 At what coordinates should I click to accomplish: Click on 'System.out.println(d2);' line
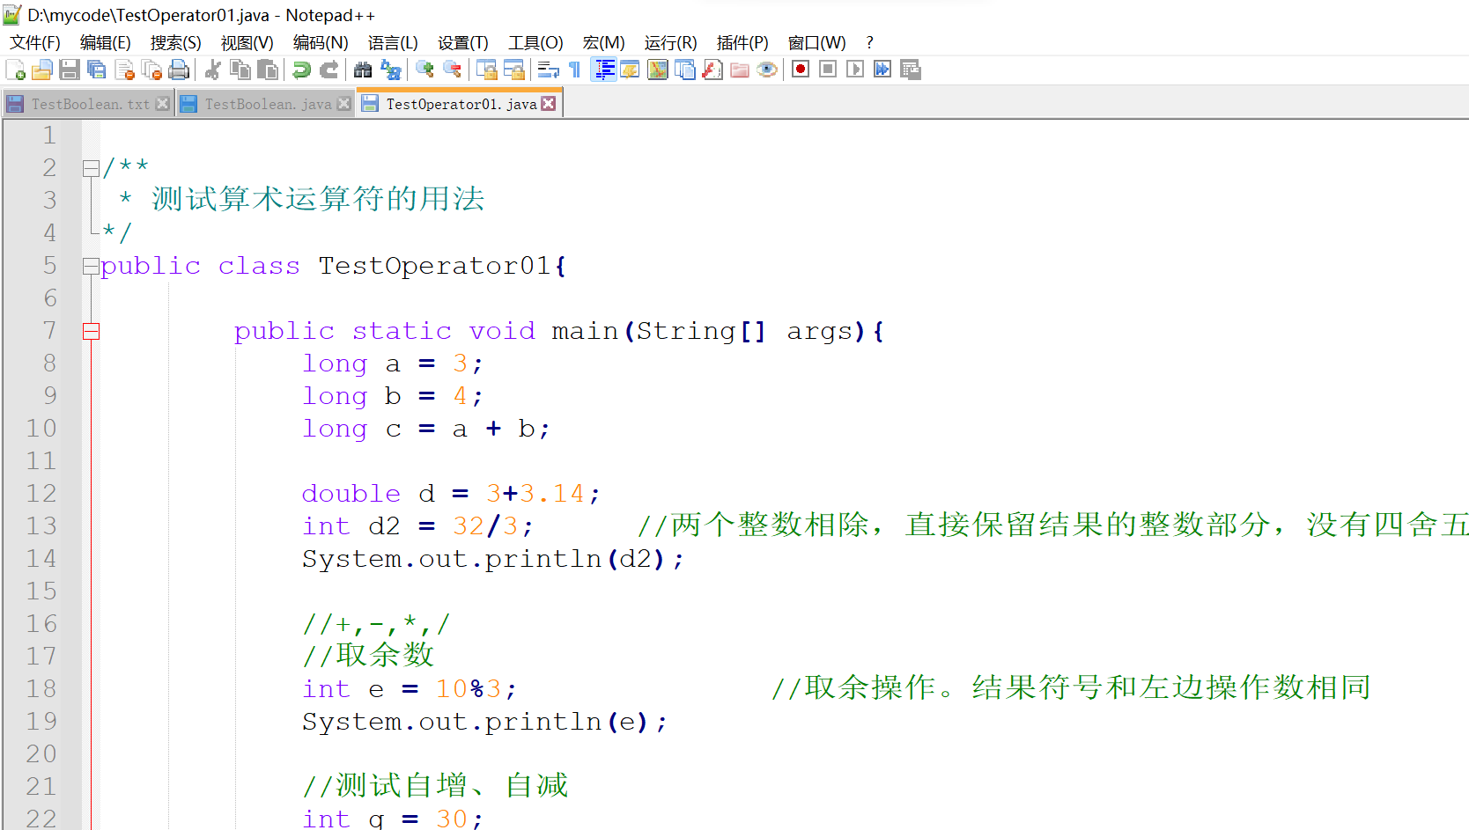point(493,559)
